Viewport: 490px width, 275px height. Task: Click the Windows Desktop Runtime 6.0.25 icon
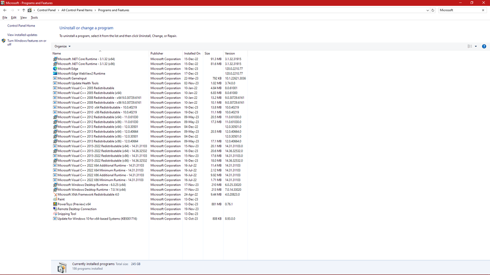pyautogui.click(x=55, y=185)
